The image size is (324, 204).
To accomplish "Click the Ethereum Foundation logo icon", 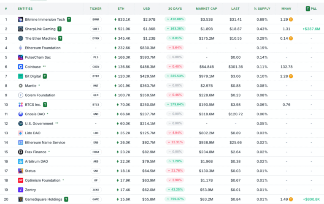I will pos(20,48).
